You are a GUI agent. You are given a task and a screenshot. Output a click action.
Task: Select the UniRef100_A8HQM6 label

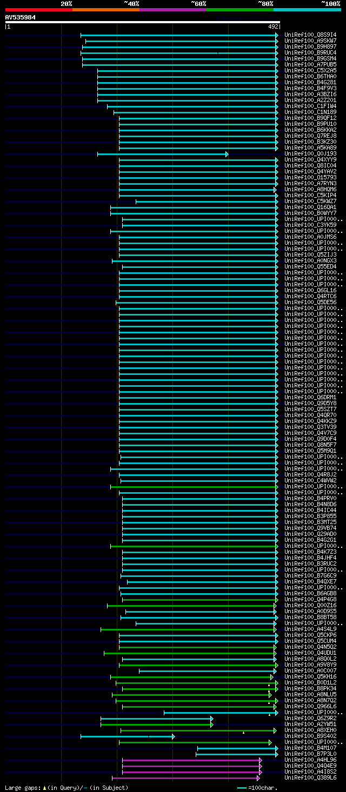coord(310,189)
